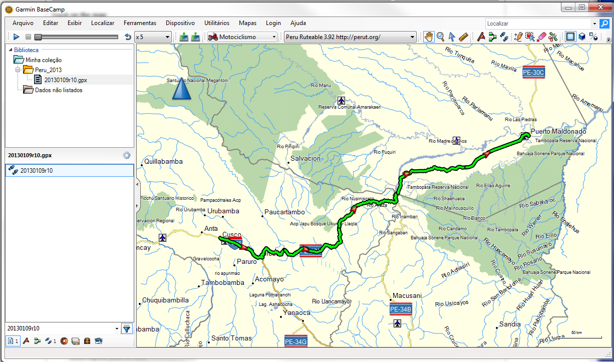Switch to 3D map view
The width and height of the screenshot is (614, 362).
tap(582, 37)
